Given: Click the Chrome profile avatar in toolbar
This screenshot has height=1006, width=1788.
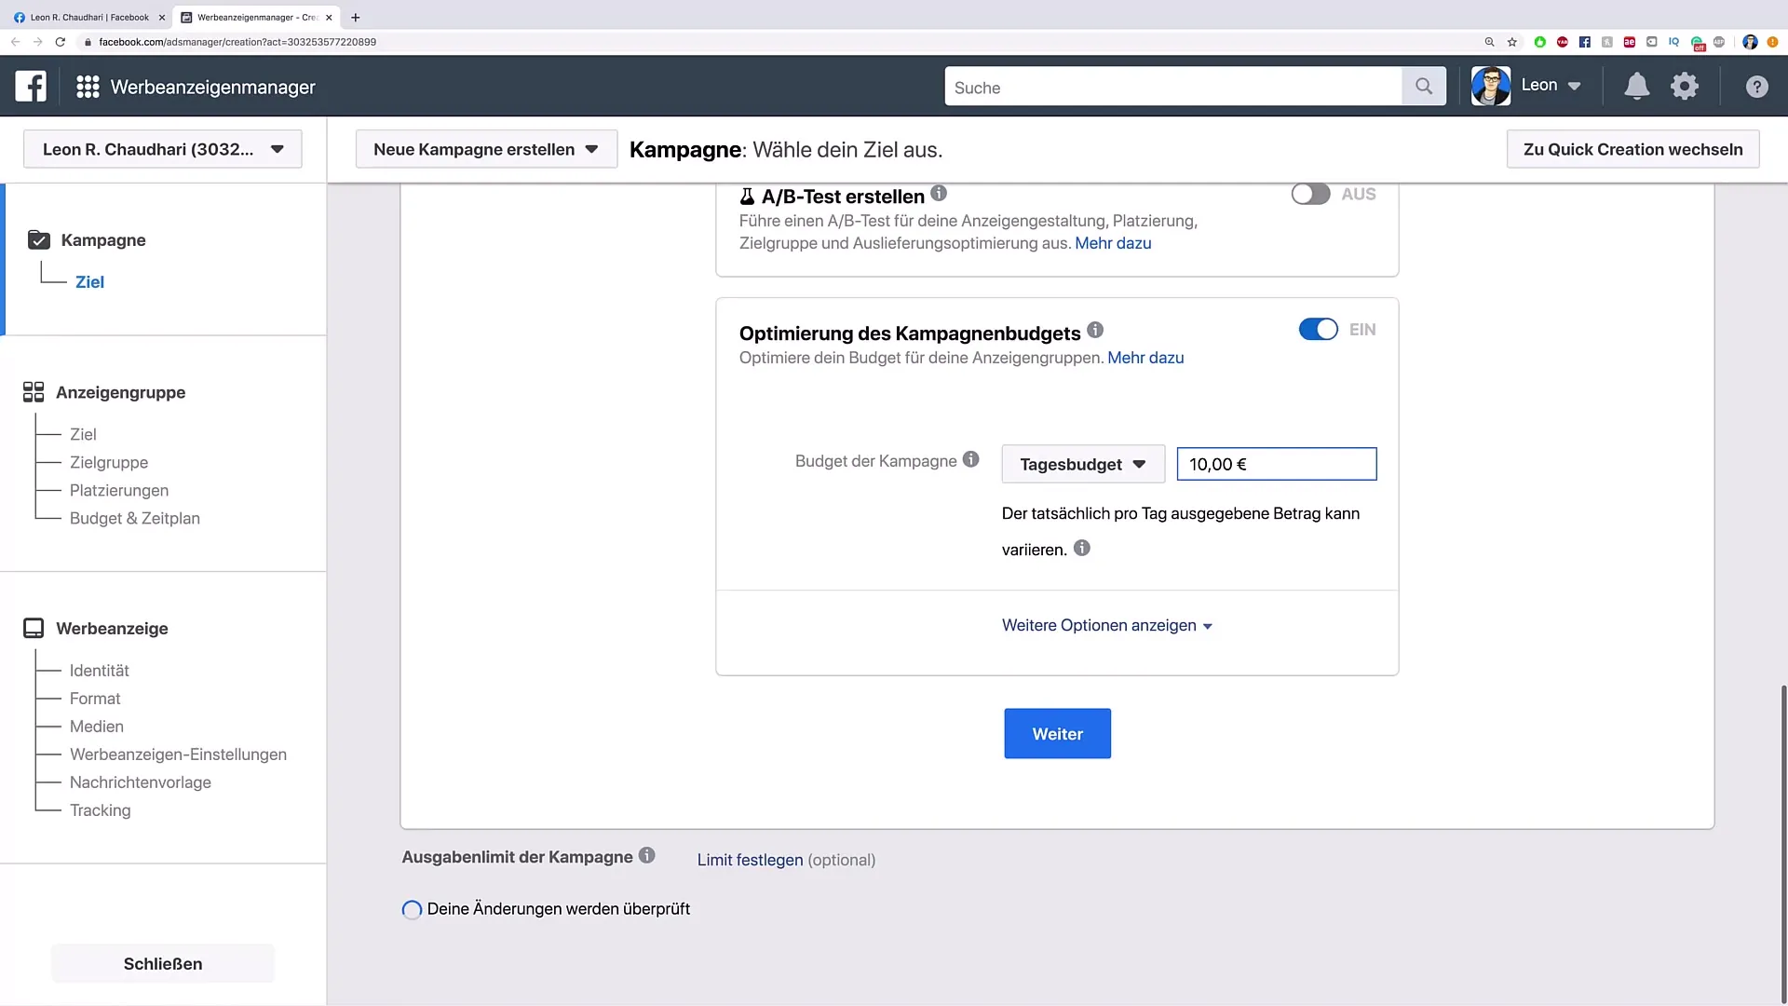Looking at the screenshot, I should [1750, 42].
